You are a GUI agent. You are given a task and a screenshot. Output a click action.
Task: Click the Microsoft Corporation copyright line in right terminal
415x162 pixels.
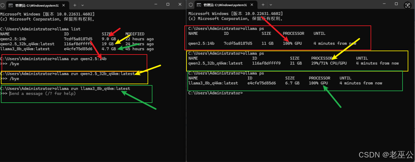[x=236, y=18]
